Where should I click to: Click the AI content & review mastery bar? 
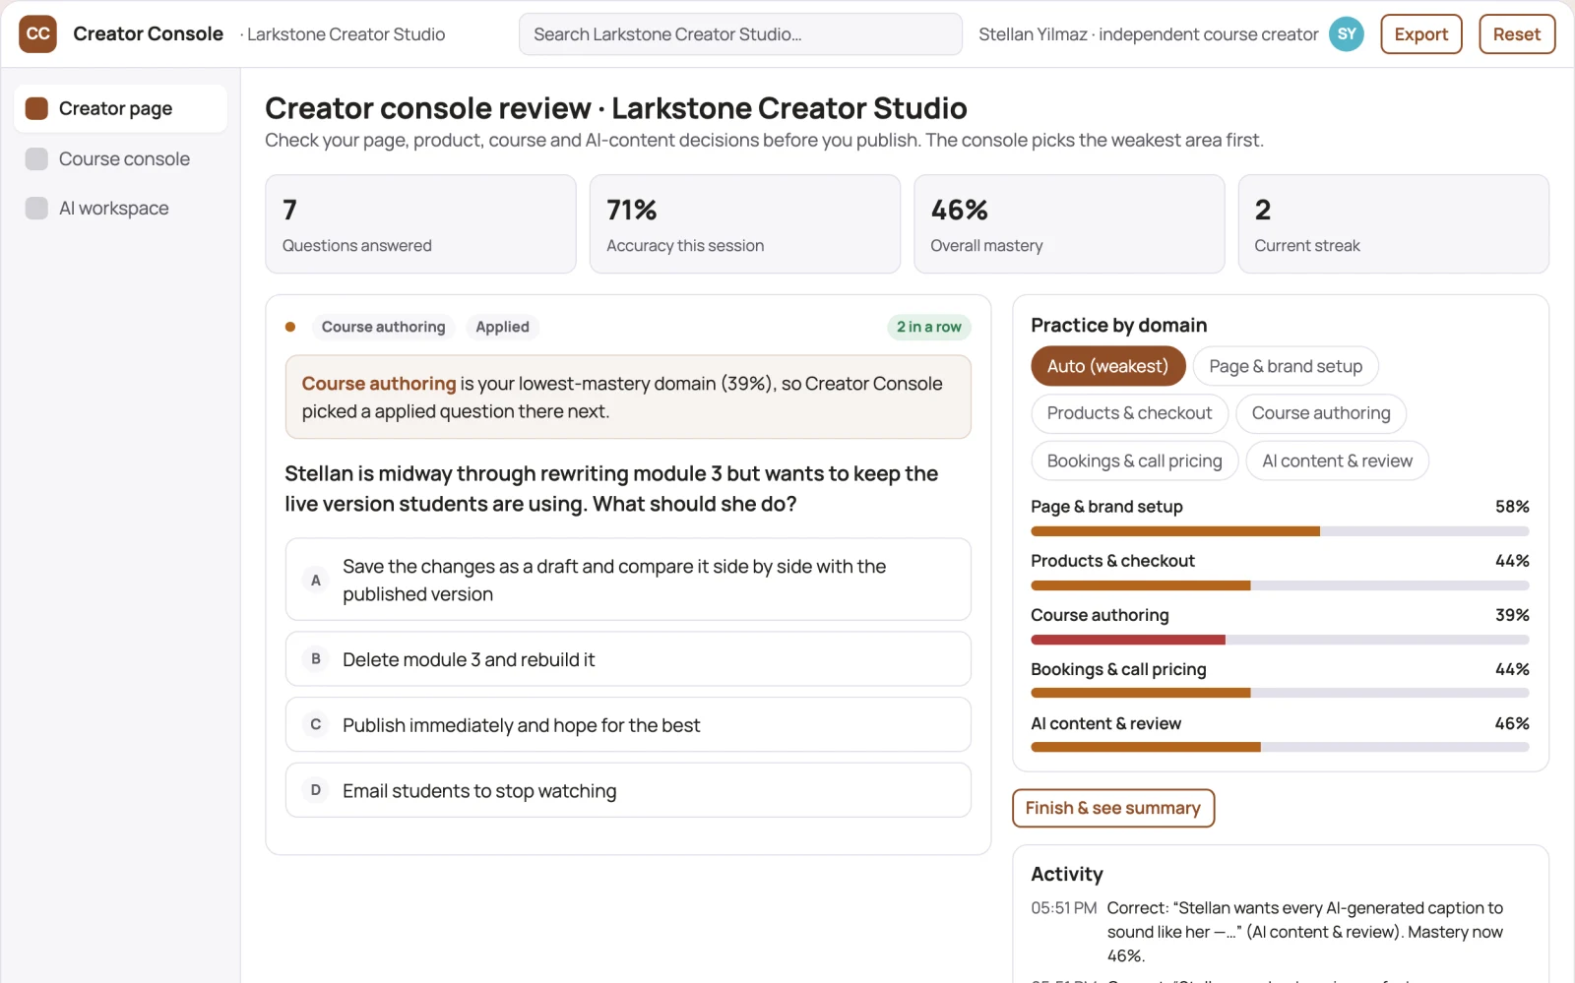(x=1280, y=748)
